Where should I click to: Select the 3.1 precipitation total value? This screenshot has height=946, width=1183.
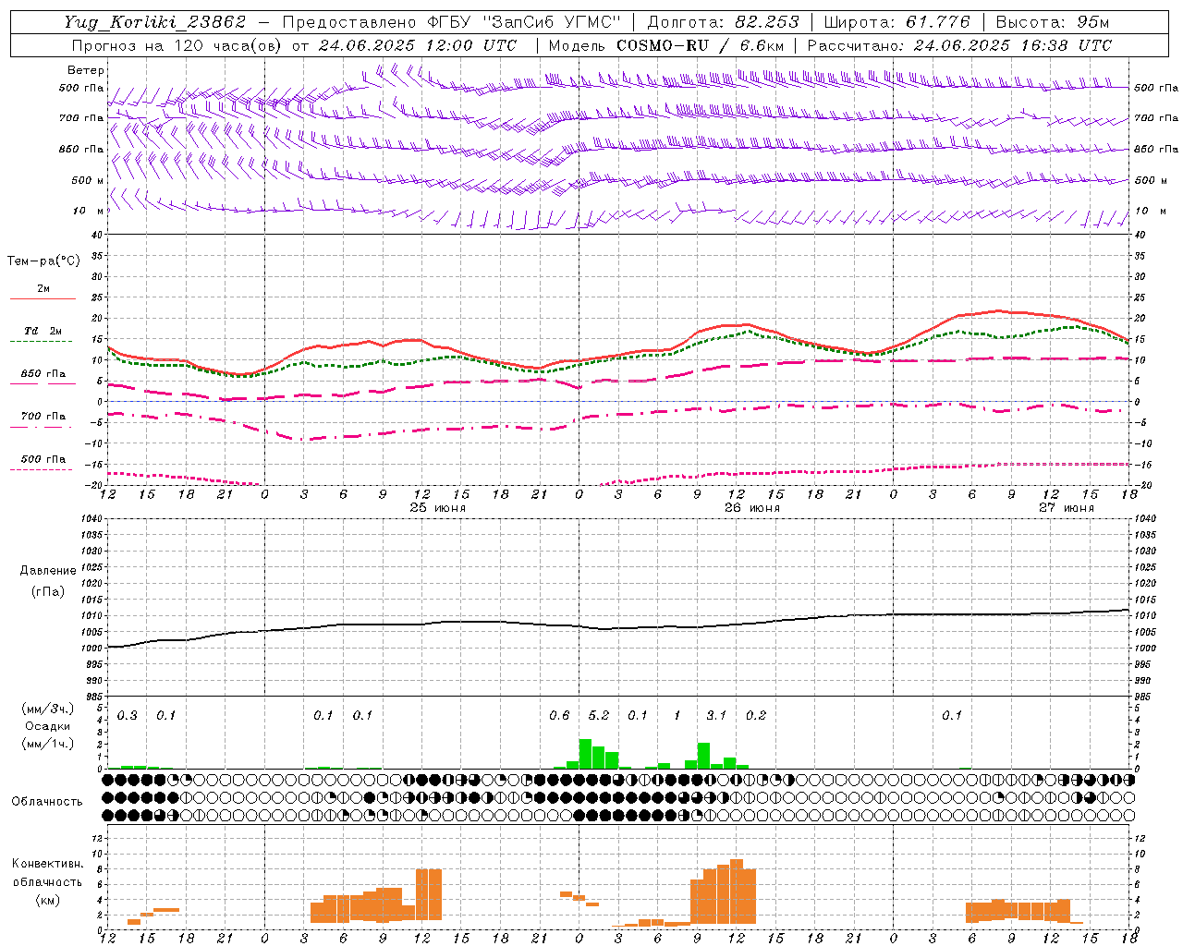(716, 716)
